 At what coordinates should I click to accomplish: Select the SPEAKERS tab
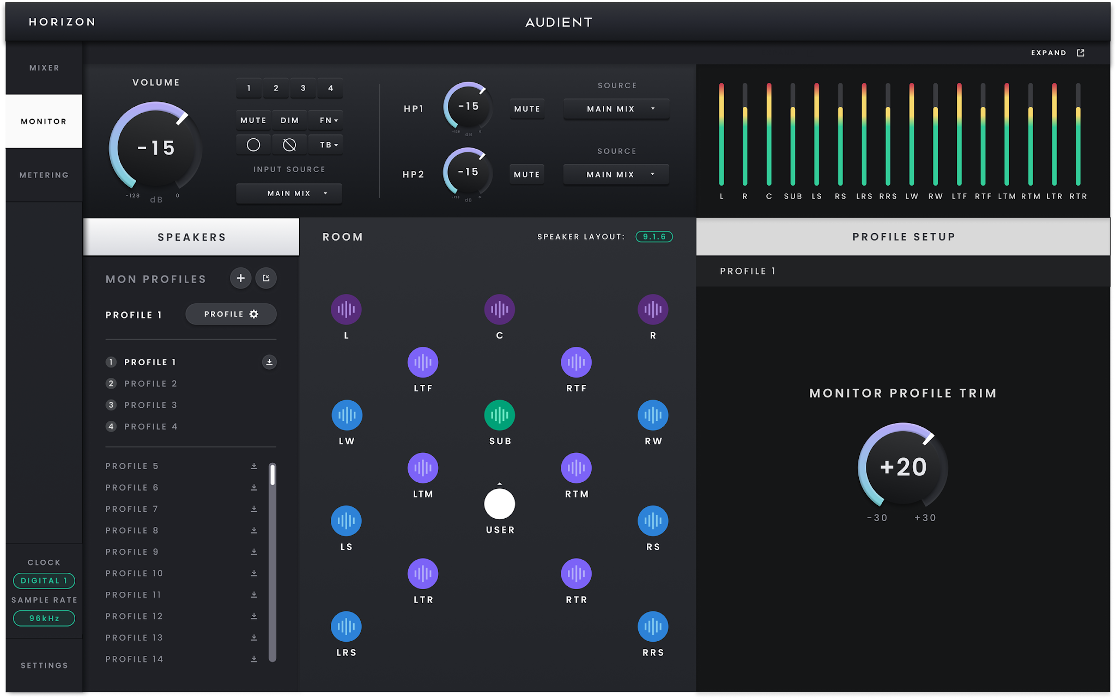pyautogui.click(x=191, y=237)
